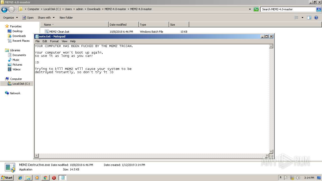Toggle the preview pane icon

point(309,18)
